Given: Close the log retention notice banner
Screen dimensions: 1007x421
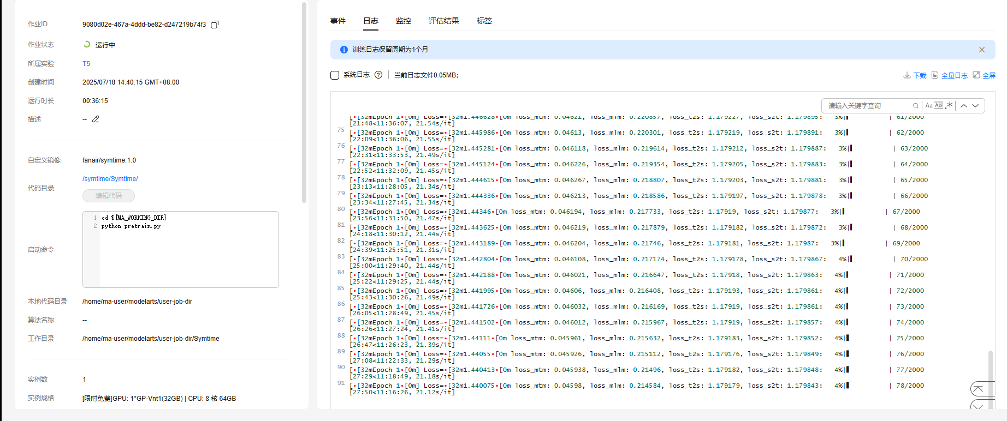Looking at the screenshot, I should 981,50.
